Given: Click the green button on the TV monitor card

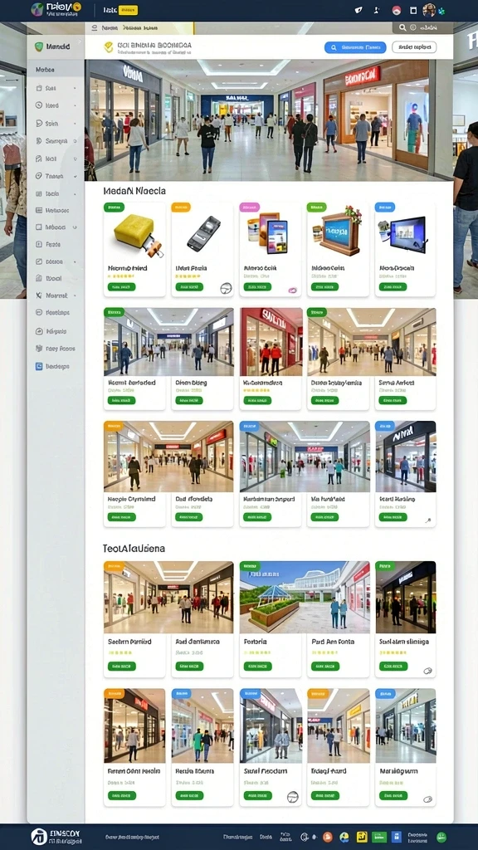Looking at the screenshot, I should coord(393,286).
